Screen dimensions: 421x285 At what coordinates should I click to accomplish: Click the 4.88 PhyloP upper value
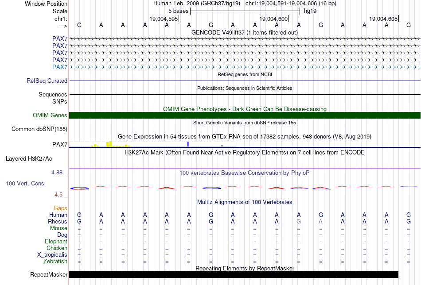tap(57, 173)
